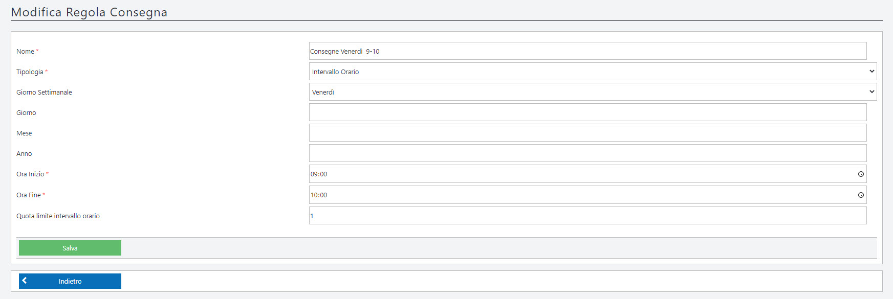Focus the empty Anno input field
This screenshot has height=299, width=893.
[x=587, y=153]
